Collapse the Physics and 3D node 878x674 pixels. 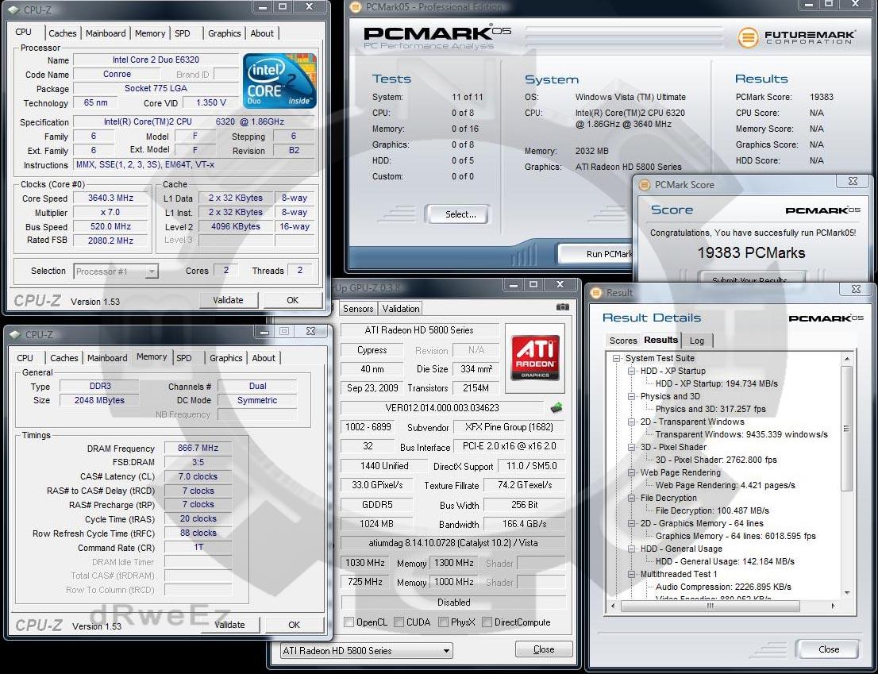[632, 396]
